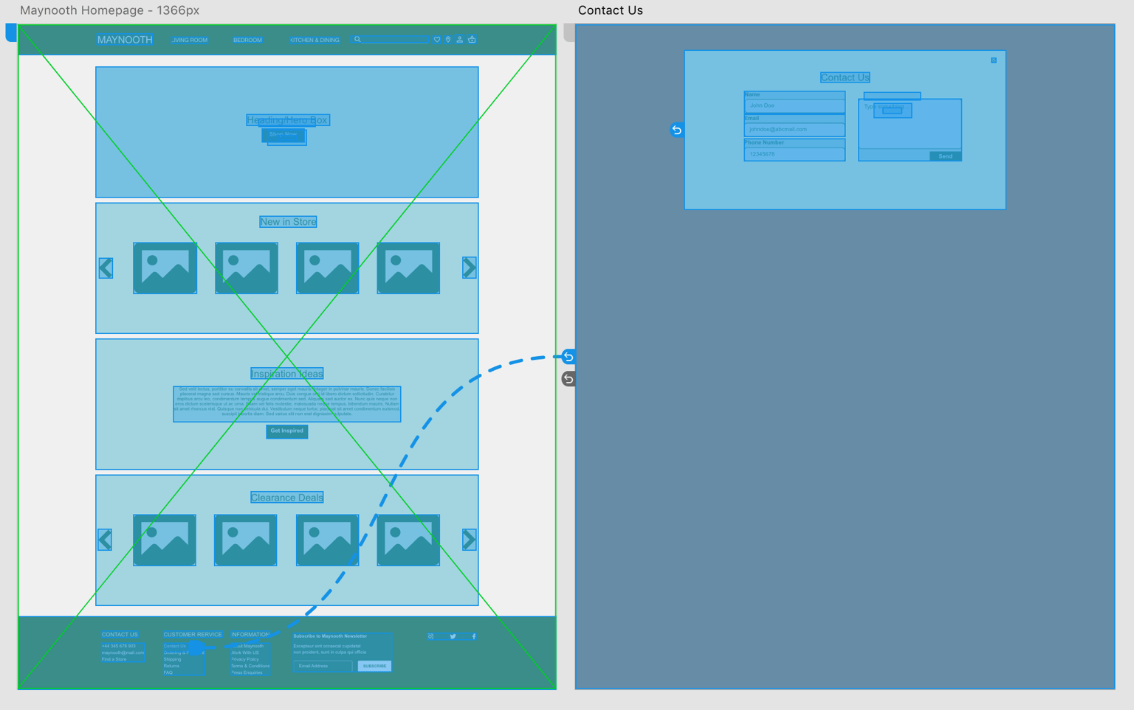1134x710 pixels.
Task: Select the last image placeholder in New in Store
Action: (408, 268)
